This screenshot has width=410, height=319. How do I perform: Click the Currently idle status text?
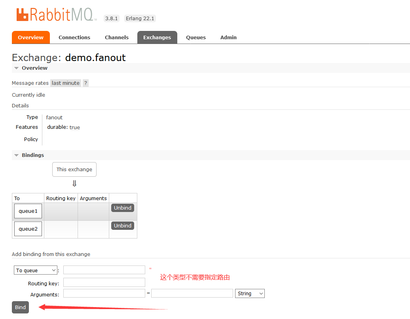coord(28,95)
